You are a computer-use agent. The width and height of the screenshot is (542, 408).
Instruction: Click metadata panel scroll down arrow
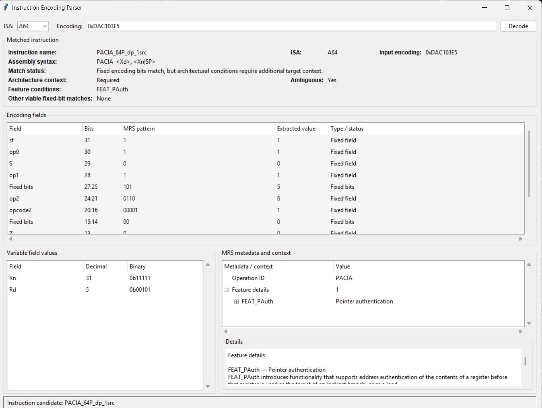tap(529, 323)
